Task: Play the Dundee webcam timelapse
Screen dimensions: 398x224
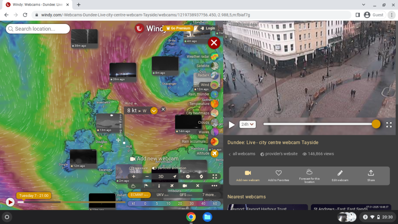Action: click(x=232, y=125)
